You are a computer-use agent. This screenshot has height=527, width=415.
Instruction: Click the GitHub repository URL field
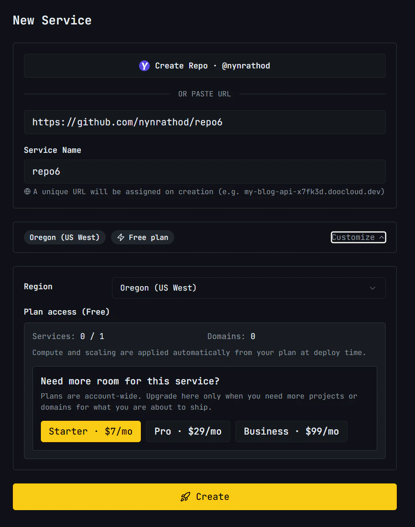coord(204,122)
